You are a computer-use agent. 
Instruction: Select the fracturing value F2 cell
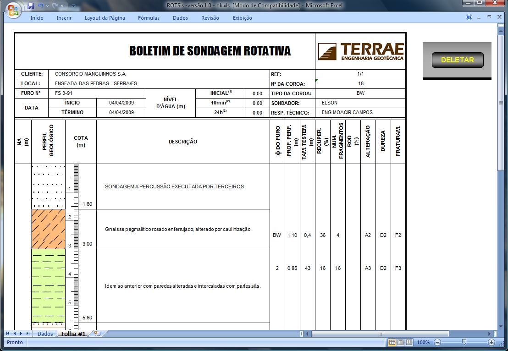click(x=398, y=235)
